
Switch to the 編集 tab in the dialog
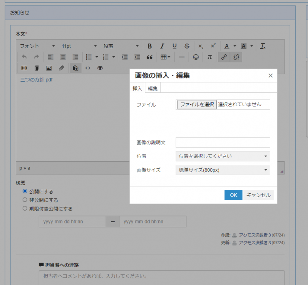point(153,89)
